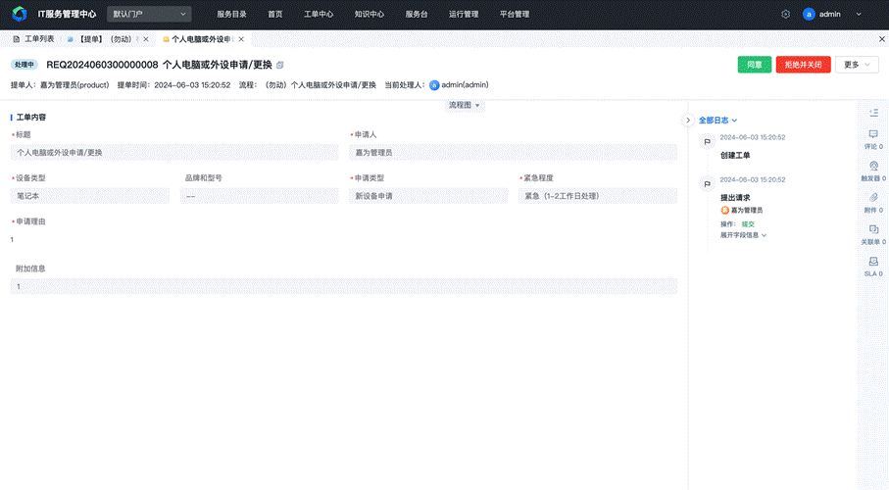The height and width of the screenshot is (490, 889).
Task: Open 知识中心 in top navigation
Action: (370, 14)
